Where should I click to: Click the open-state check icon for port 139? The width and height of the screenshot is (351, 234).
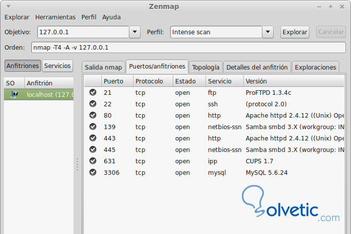pos(92,126)
